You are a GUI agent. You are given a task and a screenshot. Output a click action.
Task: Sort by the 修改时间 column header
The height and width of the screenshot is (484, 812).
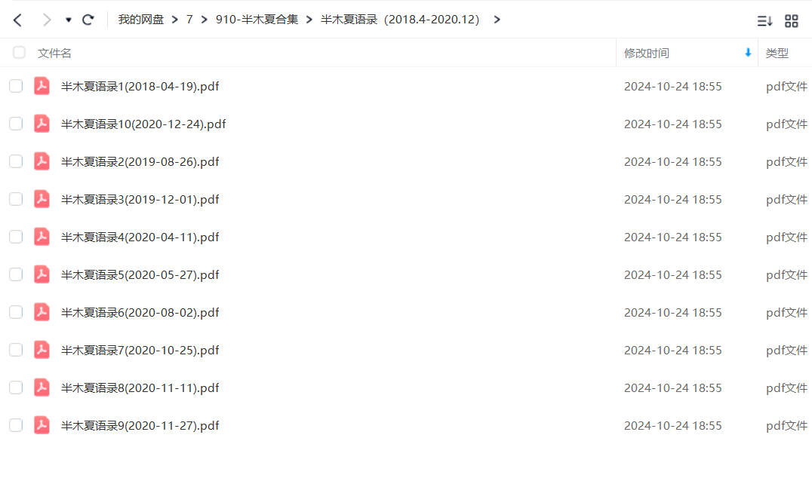(x=646, y=53)
